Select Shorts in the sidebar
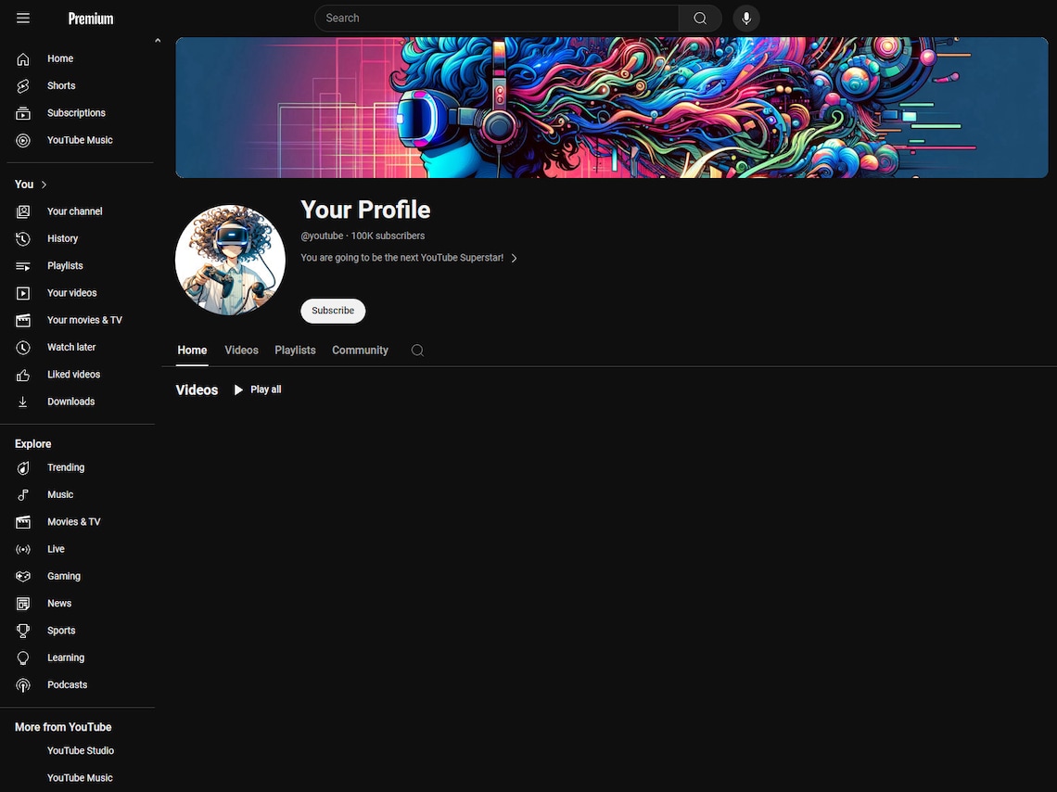Viewport: 1057px width, 792px height. [x=60, y=85]
